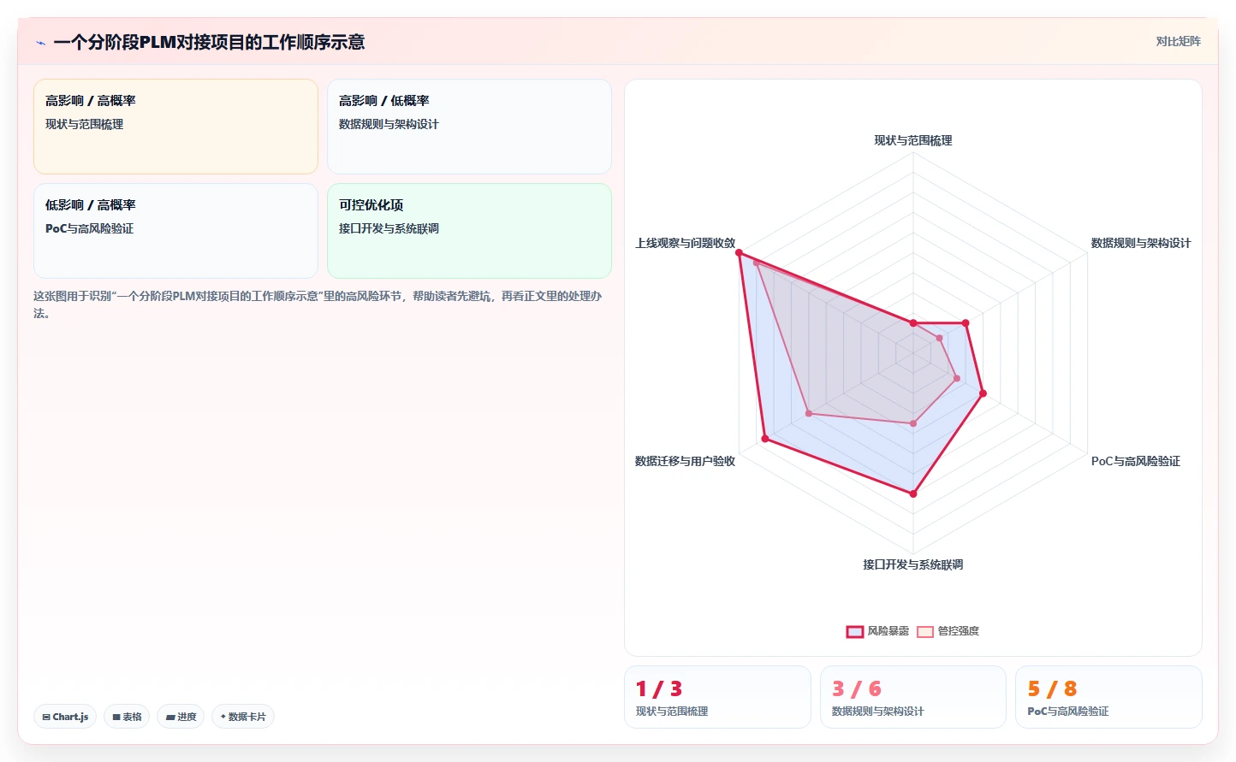Click the 数据卡片 tag chip
This screenshot has height=762, width=1236.
[243, 717]
